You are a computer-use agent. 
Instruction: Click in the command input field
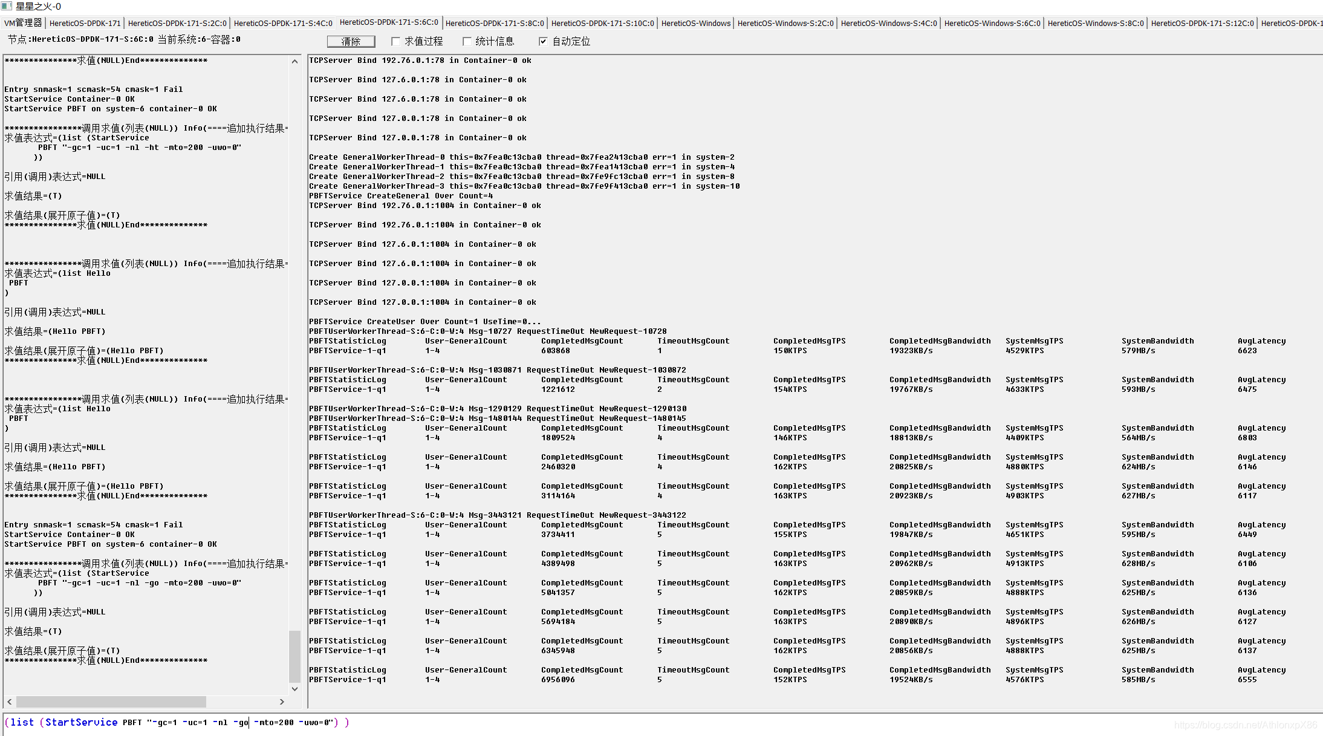[x=661, y=723]
